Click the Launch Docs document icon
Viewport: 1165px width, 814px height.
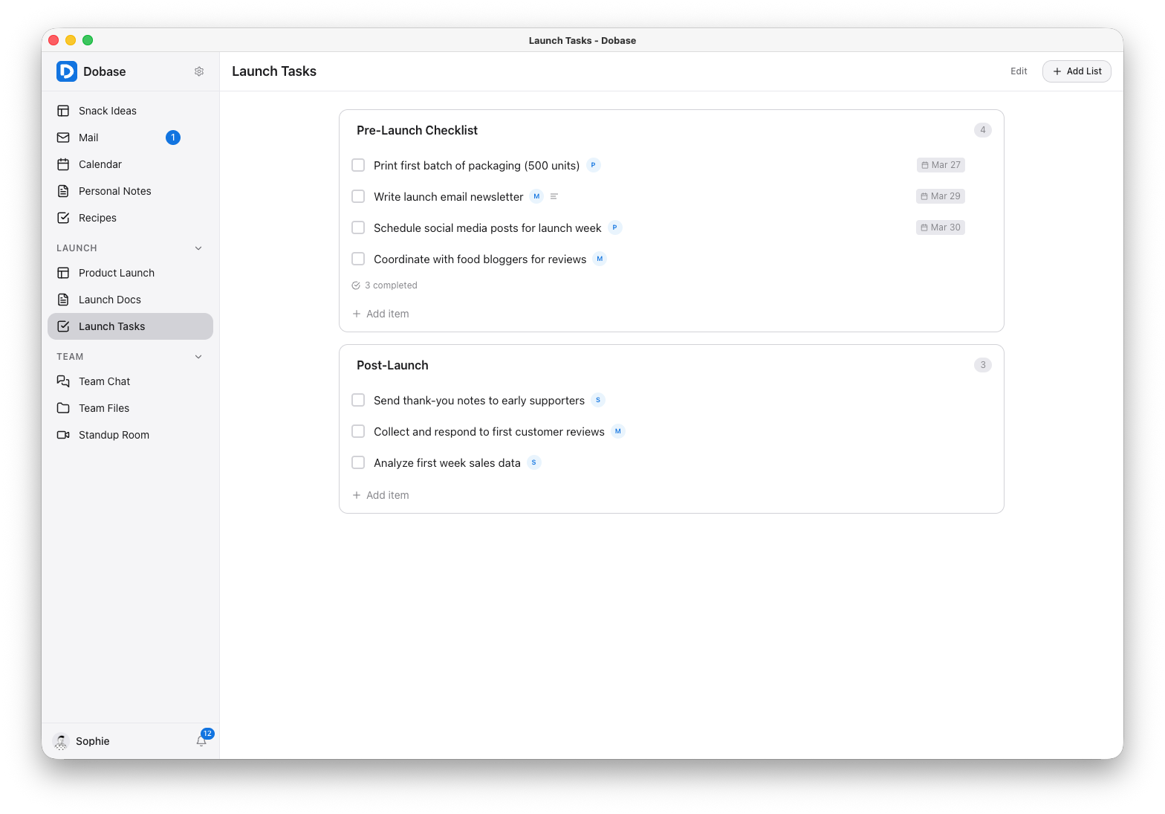point(63,300)
